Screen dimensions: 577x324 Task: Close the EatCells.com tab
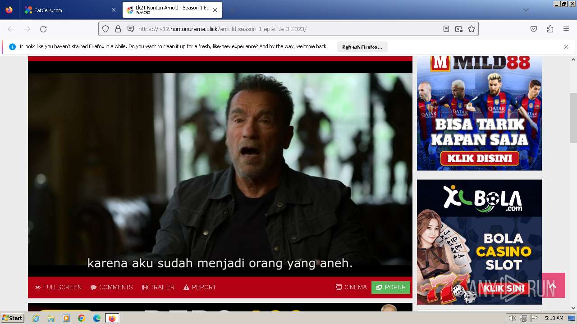[113, 10]
